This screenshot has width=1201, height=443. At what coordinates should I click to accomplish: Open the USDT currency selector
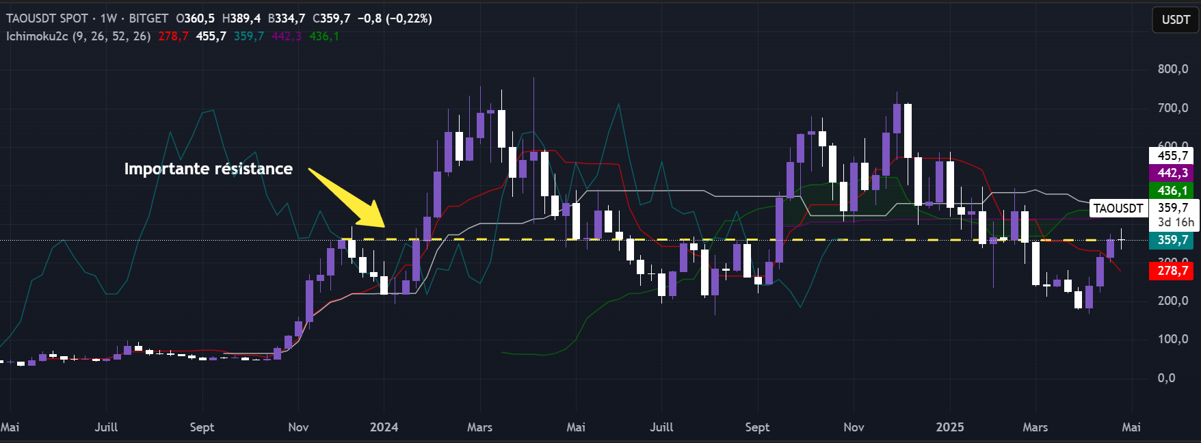1175,20
